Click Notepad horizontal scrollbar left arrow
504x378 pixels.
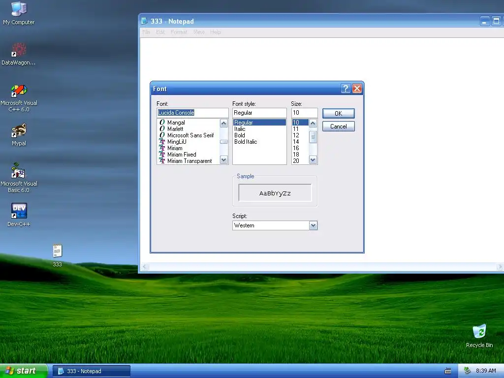[x=145, y=267]
